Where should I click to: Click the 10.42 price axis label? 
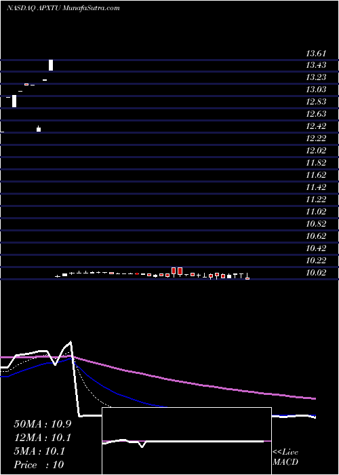click(316, 248)
